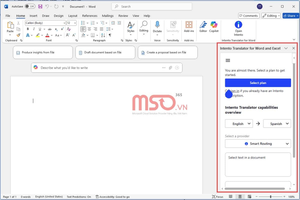Switch to the References tab
Viewport: 300px width, 200px height.
pos(89,16)
